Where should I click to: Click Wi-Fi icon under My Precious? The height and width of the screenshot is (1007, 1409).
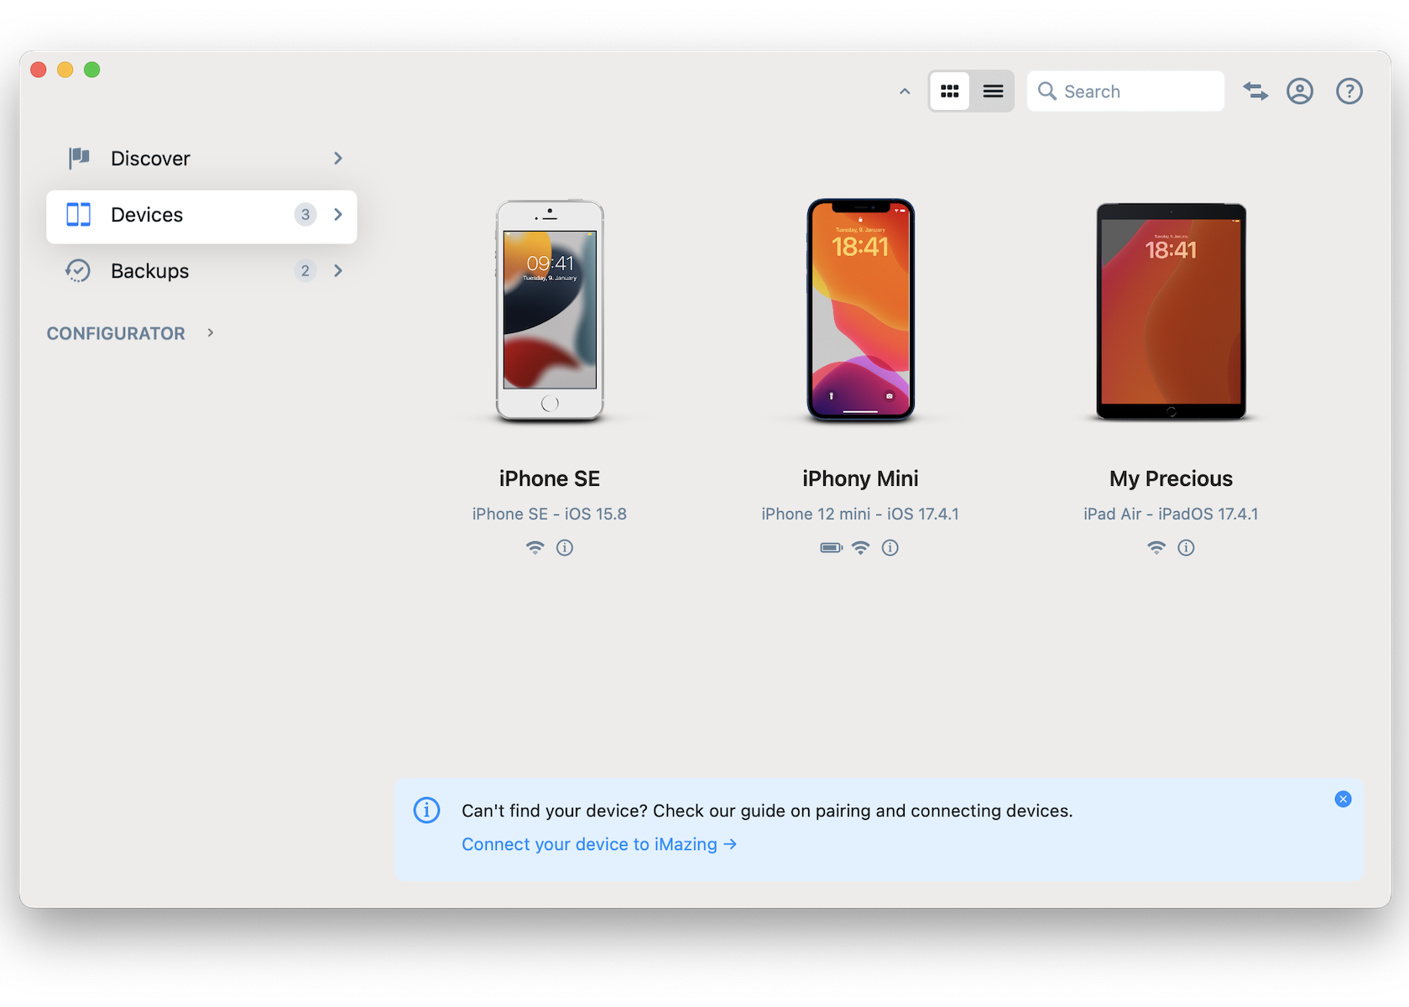(x=1156, y=548)
